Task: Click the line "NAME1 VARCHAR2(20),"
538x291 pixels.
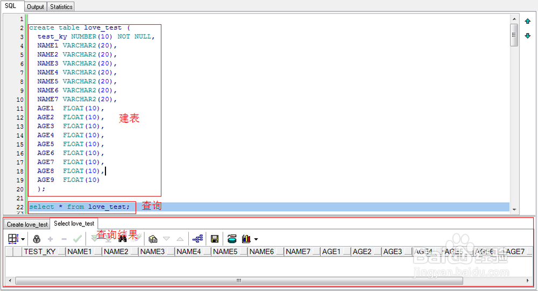Action: click(77, 46)
